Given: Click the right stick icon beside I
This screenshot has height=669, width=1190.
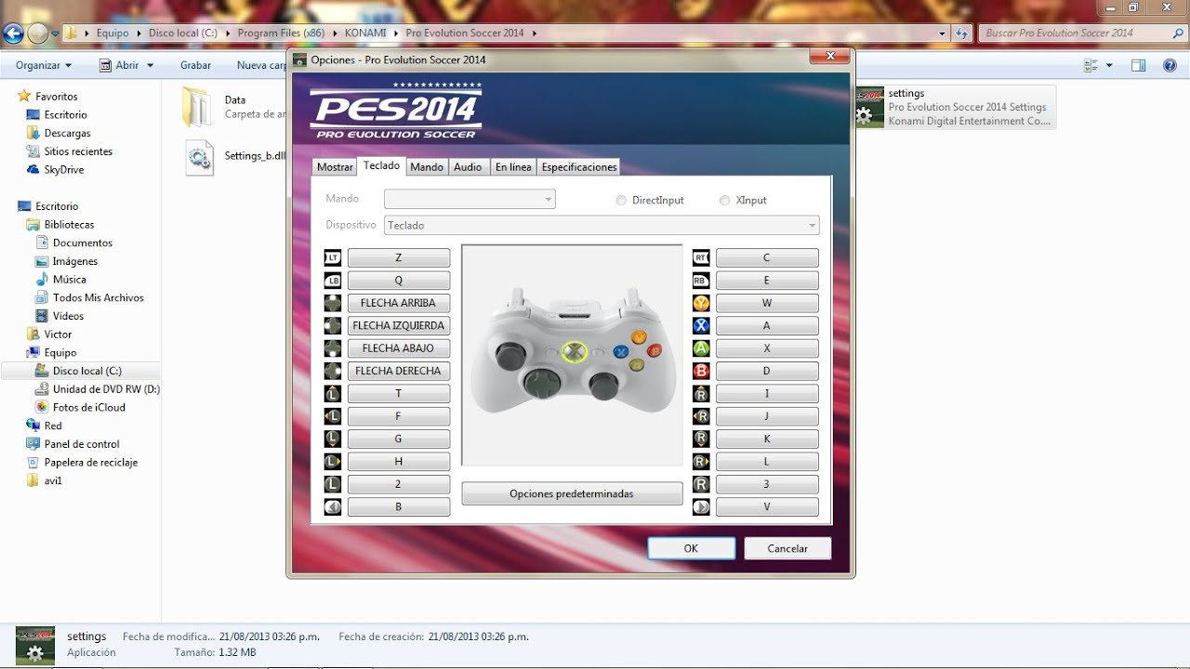Looking at the screenshot, I should point(701,394).
